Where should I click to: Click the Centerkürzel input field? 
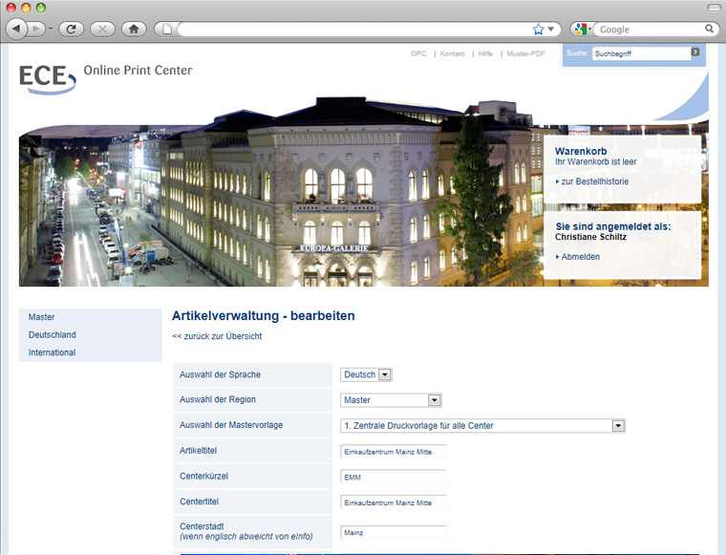(x=393, y=477)
